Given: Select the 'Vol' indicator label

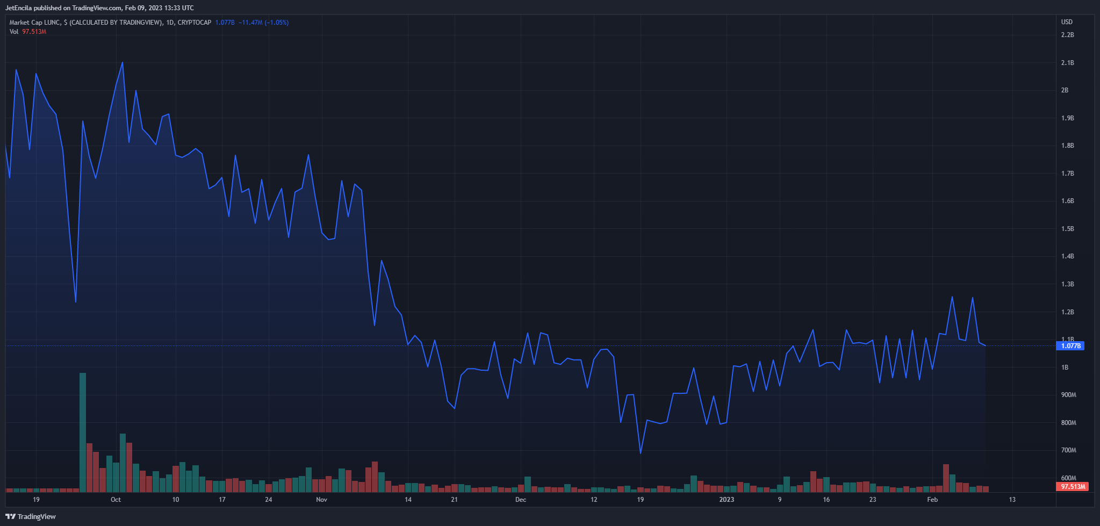Looking at the screenshot, I should click(x=14, y=32).
